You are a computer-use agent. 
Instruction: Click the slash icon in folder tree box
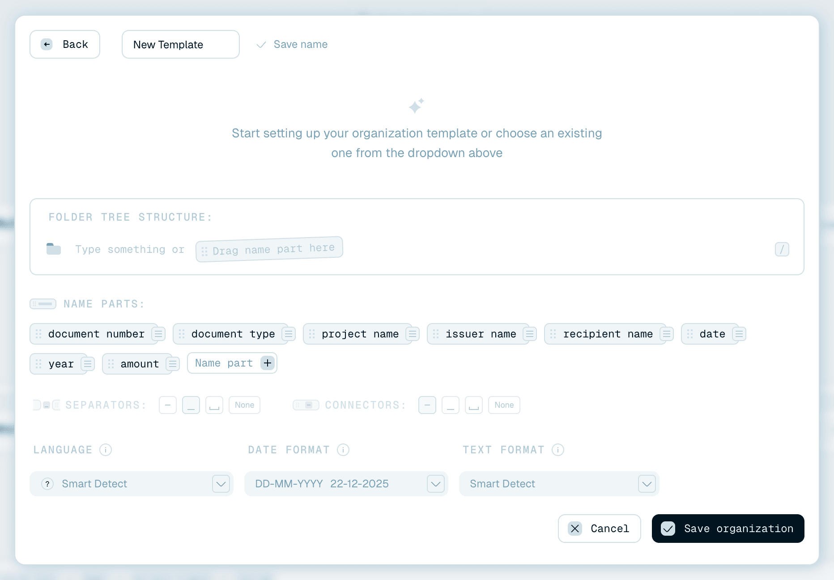pyautogui.click(x=782, y=249)
